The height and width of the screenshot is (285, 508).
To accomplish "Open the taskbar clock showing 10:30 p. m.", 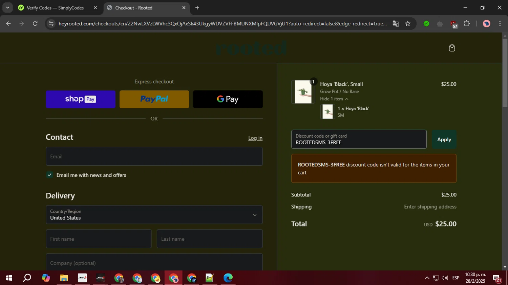I will [x=475, y=278].
